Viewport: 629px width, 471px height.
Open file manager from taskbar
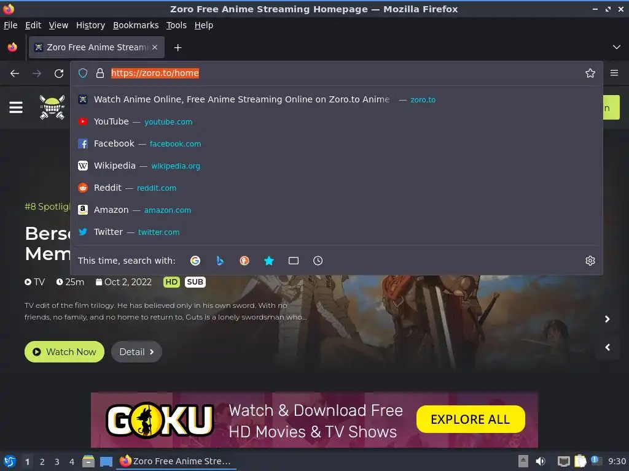(x=88, y=461)
